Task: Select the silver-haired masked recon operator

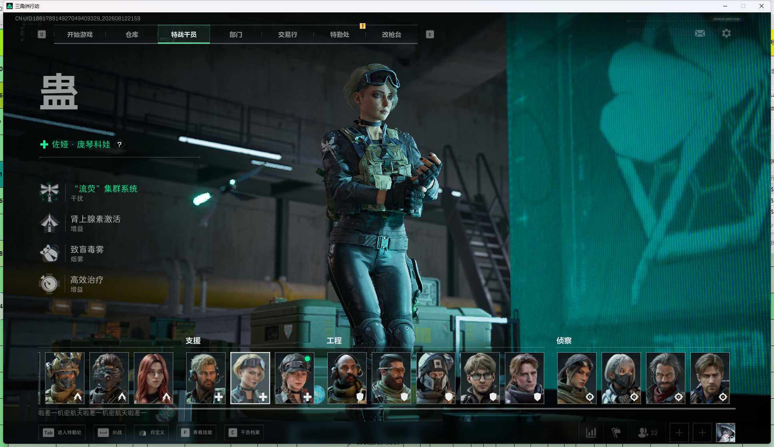Action: click(x=621, y=378)
